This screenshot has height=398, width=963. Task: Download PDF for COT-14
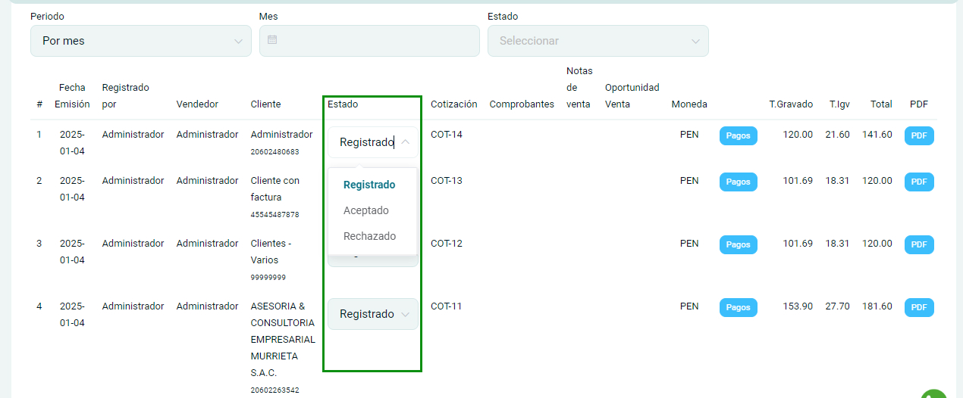point(919,136)
